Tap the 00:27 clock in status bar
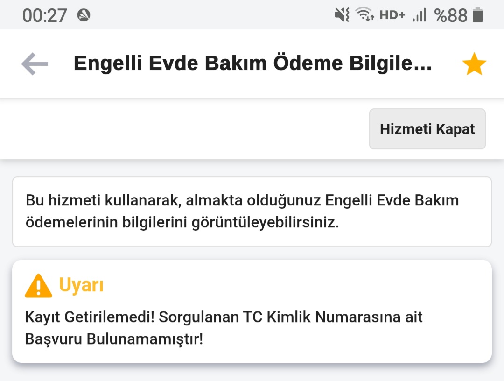 click(x=45, y=15)
